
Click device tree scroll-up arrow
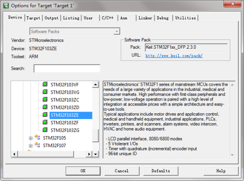96,85
